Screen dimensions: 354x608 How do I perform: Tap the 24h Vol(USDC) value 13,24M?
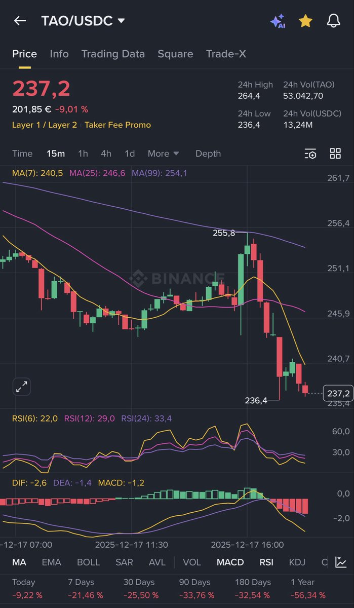(297, 125)
